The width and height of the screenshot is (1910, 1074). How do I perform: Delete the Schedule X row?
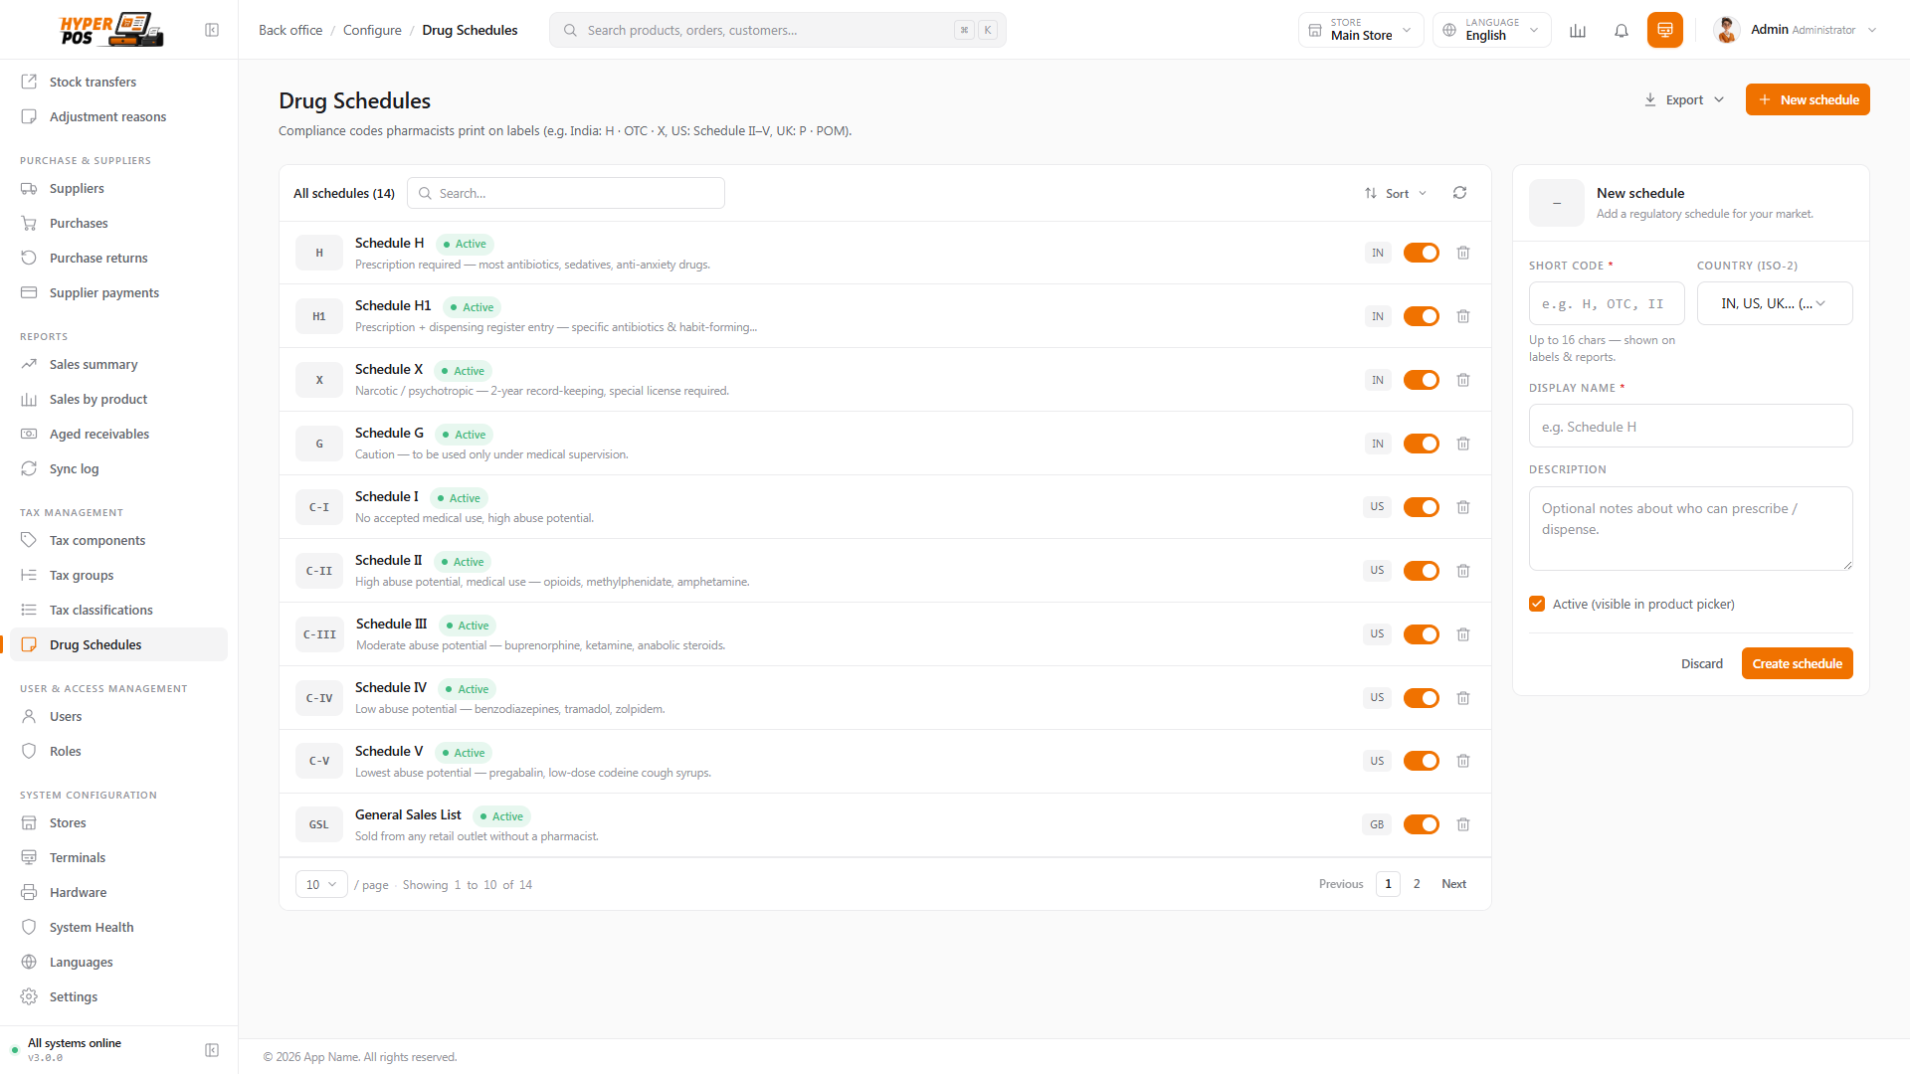(1463, 380)
